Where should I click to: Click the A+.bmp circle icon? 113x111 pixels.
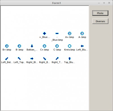click(x=69, y=33)
